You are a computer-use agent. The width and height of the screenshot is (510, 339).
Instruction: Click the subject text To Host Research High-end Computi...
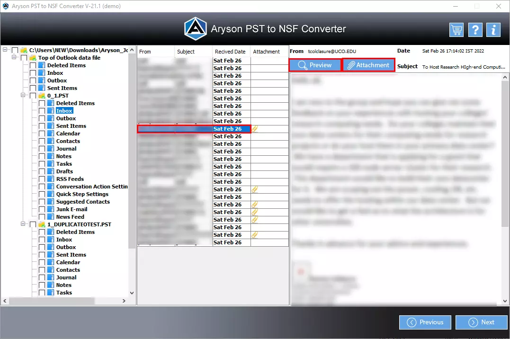tap(464, 67)
